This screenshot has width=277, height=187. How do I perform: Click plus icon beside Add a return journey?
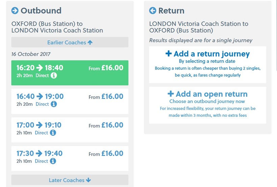(169, 54)
